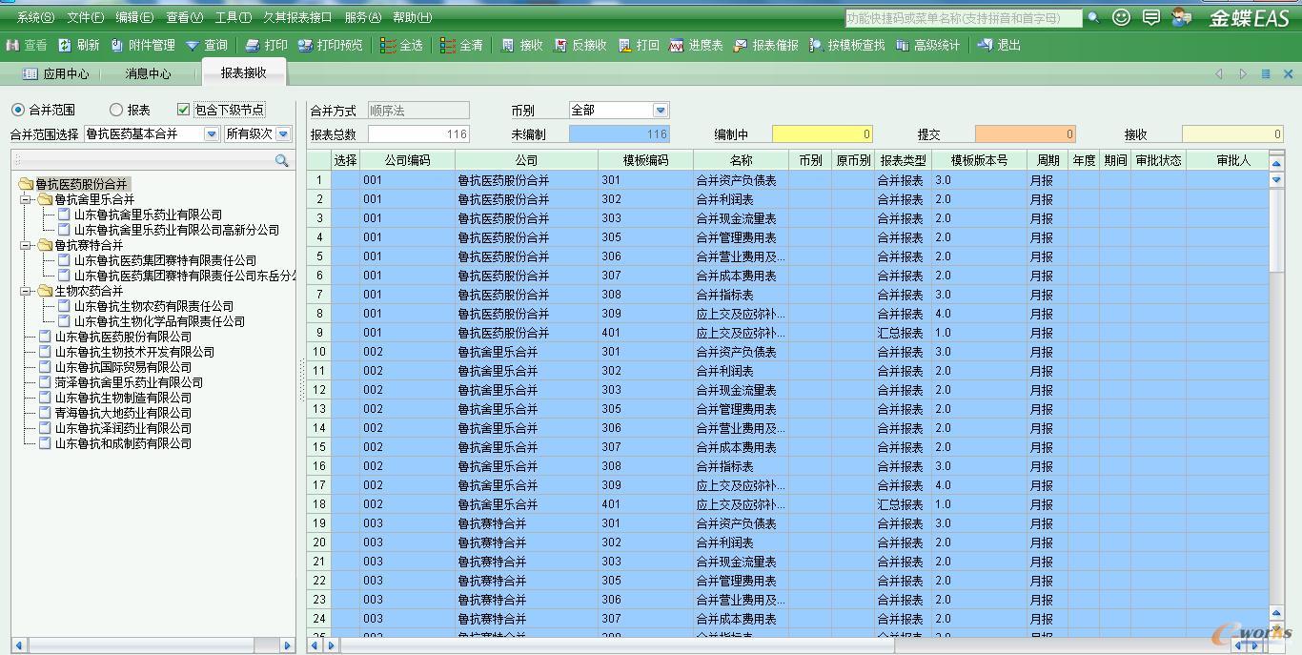Switch to the 消息中心 tab

tap(148, 73)
